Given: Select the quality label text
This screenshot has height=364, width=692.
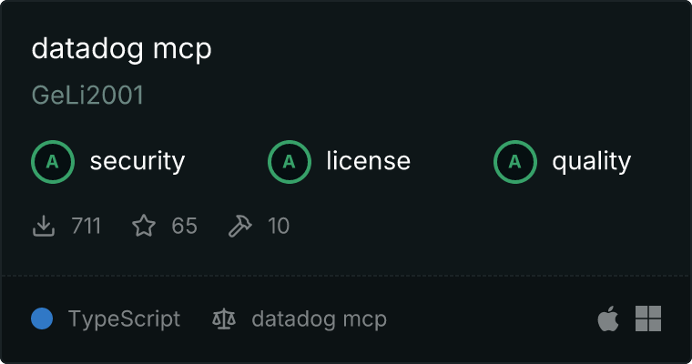Looking at the screenshot, I should (591, 161).
